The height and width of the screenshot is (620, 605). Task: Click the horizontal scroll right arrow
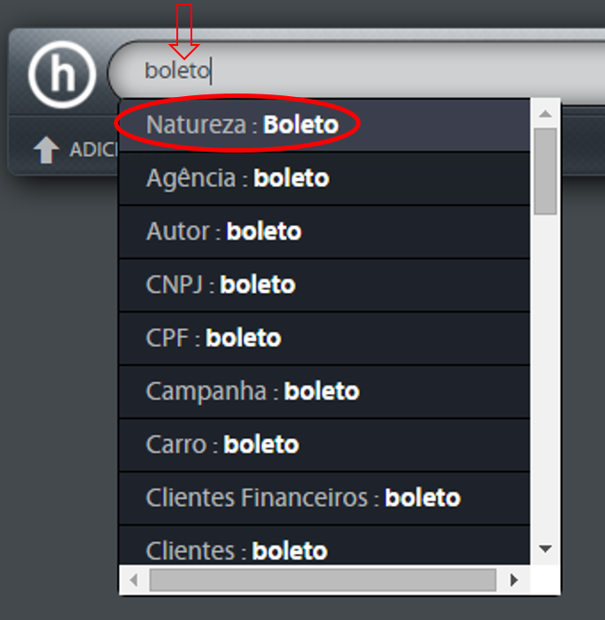(x=513, y=580)
